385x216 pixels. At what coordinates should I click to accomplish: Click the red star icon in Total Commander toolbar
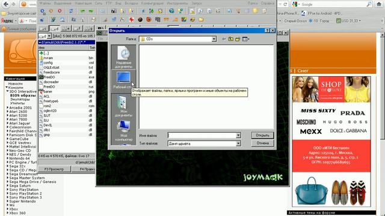(131, 20)
